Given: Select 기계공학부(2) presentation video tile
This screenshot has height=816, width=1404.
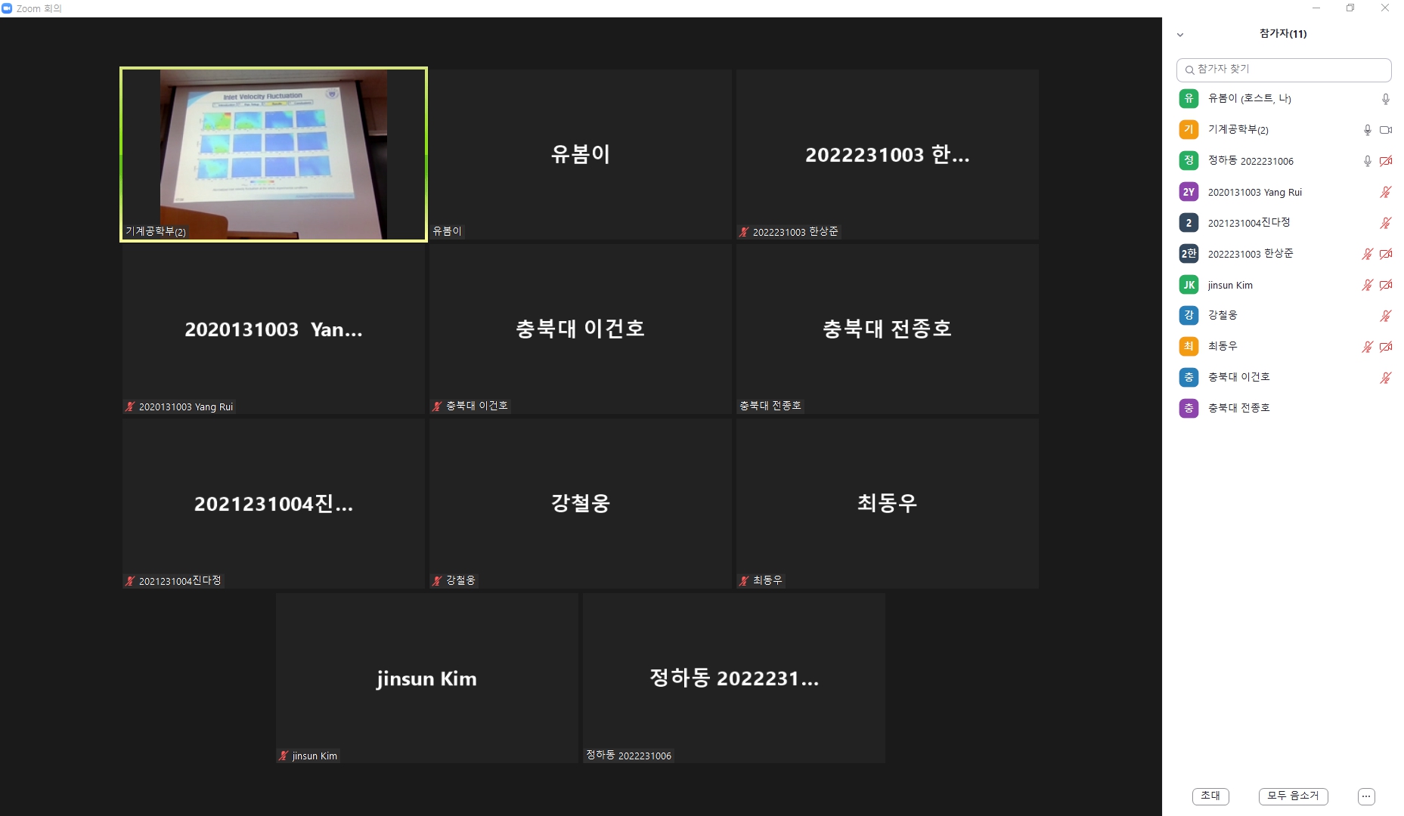Looking at the screenshot, I should (274, 154).
